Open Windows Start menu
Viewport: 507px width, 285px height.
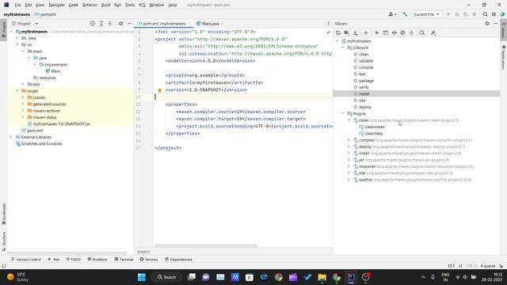pyautogui.click(x=142, y=277)
